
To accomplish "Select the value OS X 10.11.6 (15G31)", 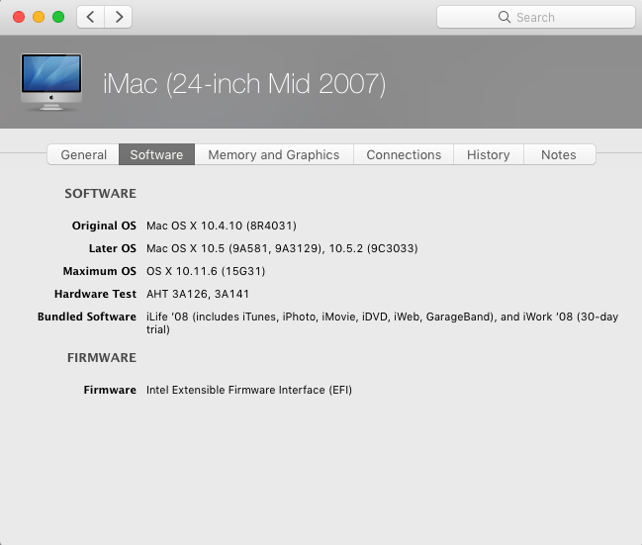I will (x=206, y=271).
